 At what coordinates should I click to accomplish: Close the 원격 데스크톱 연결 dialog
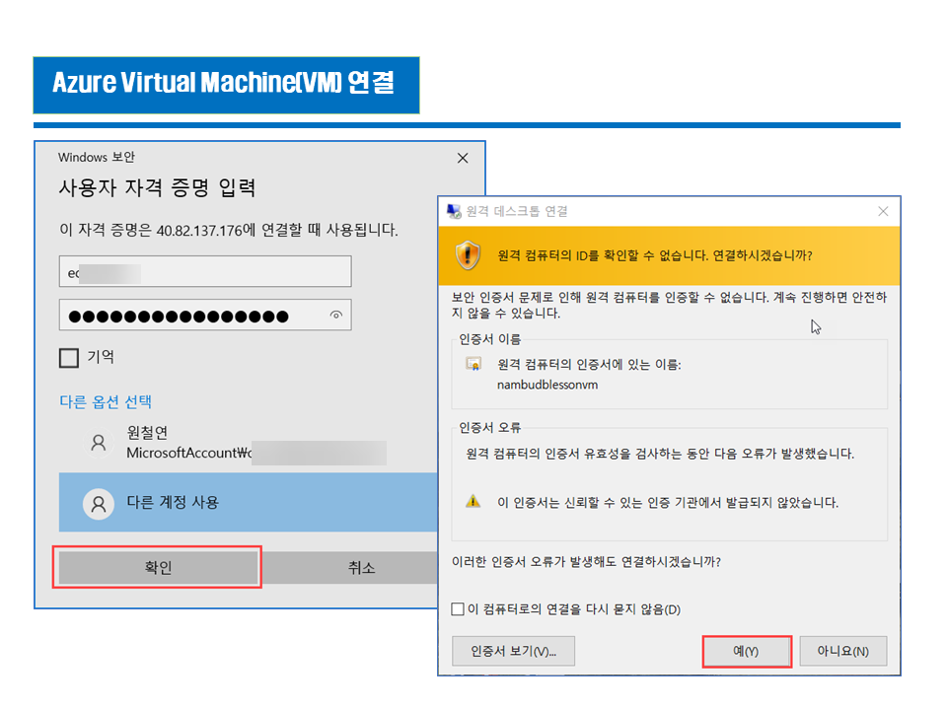point(883,211)
